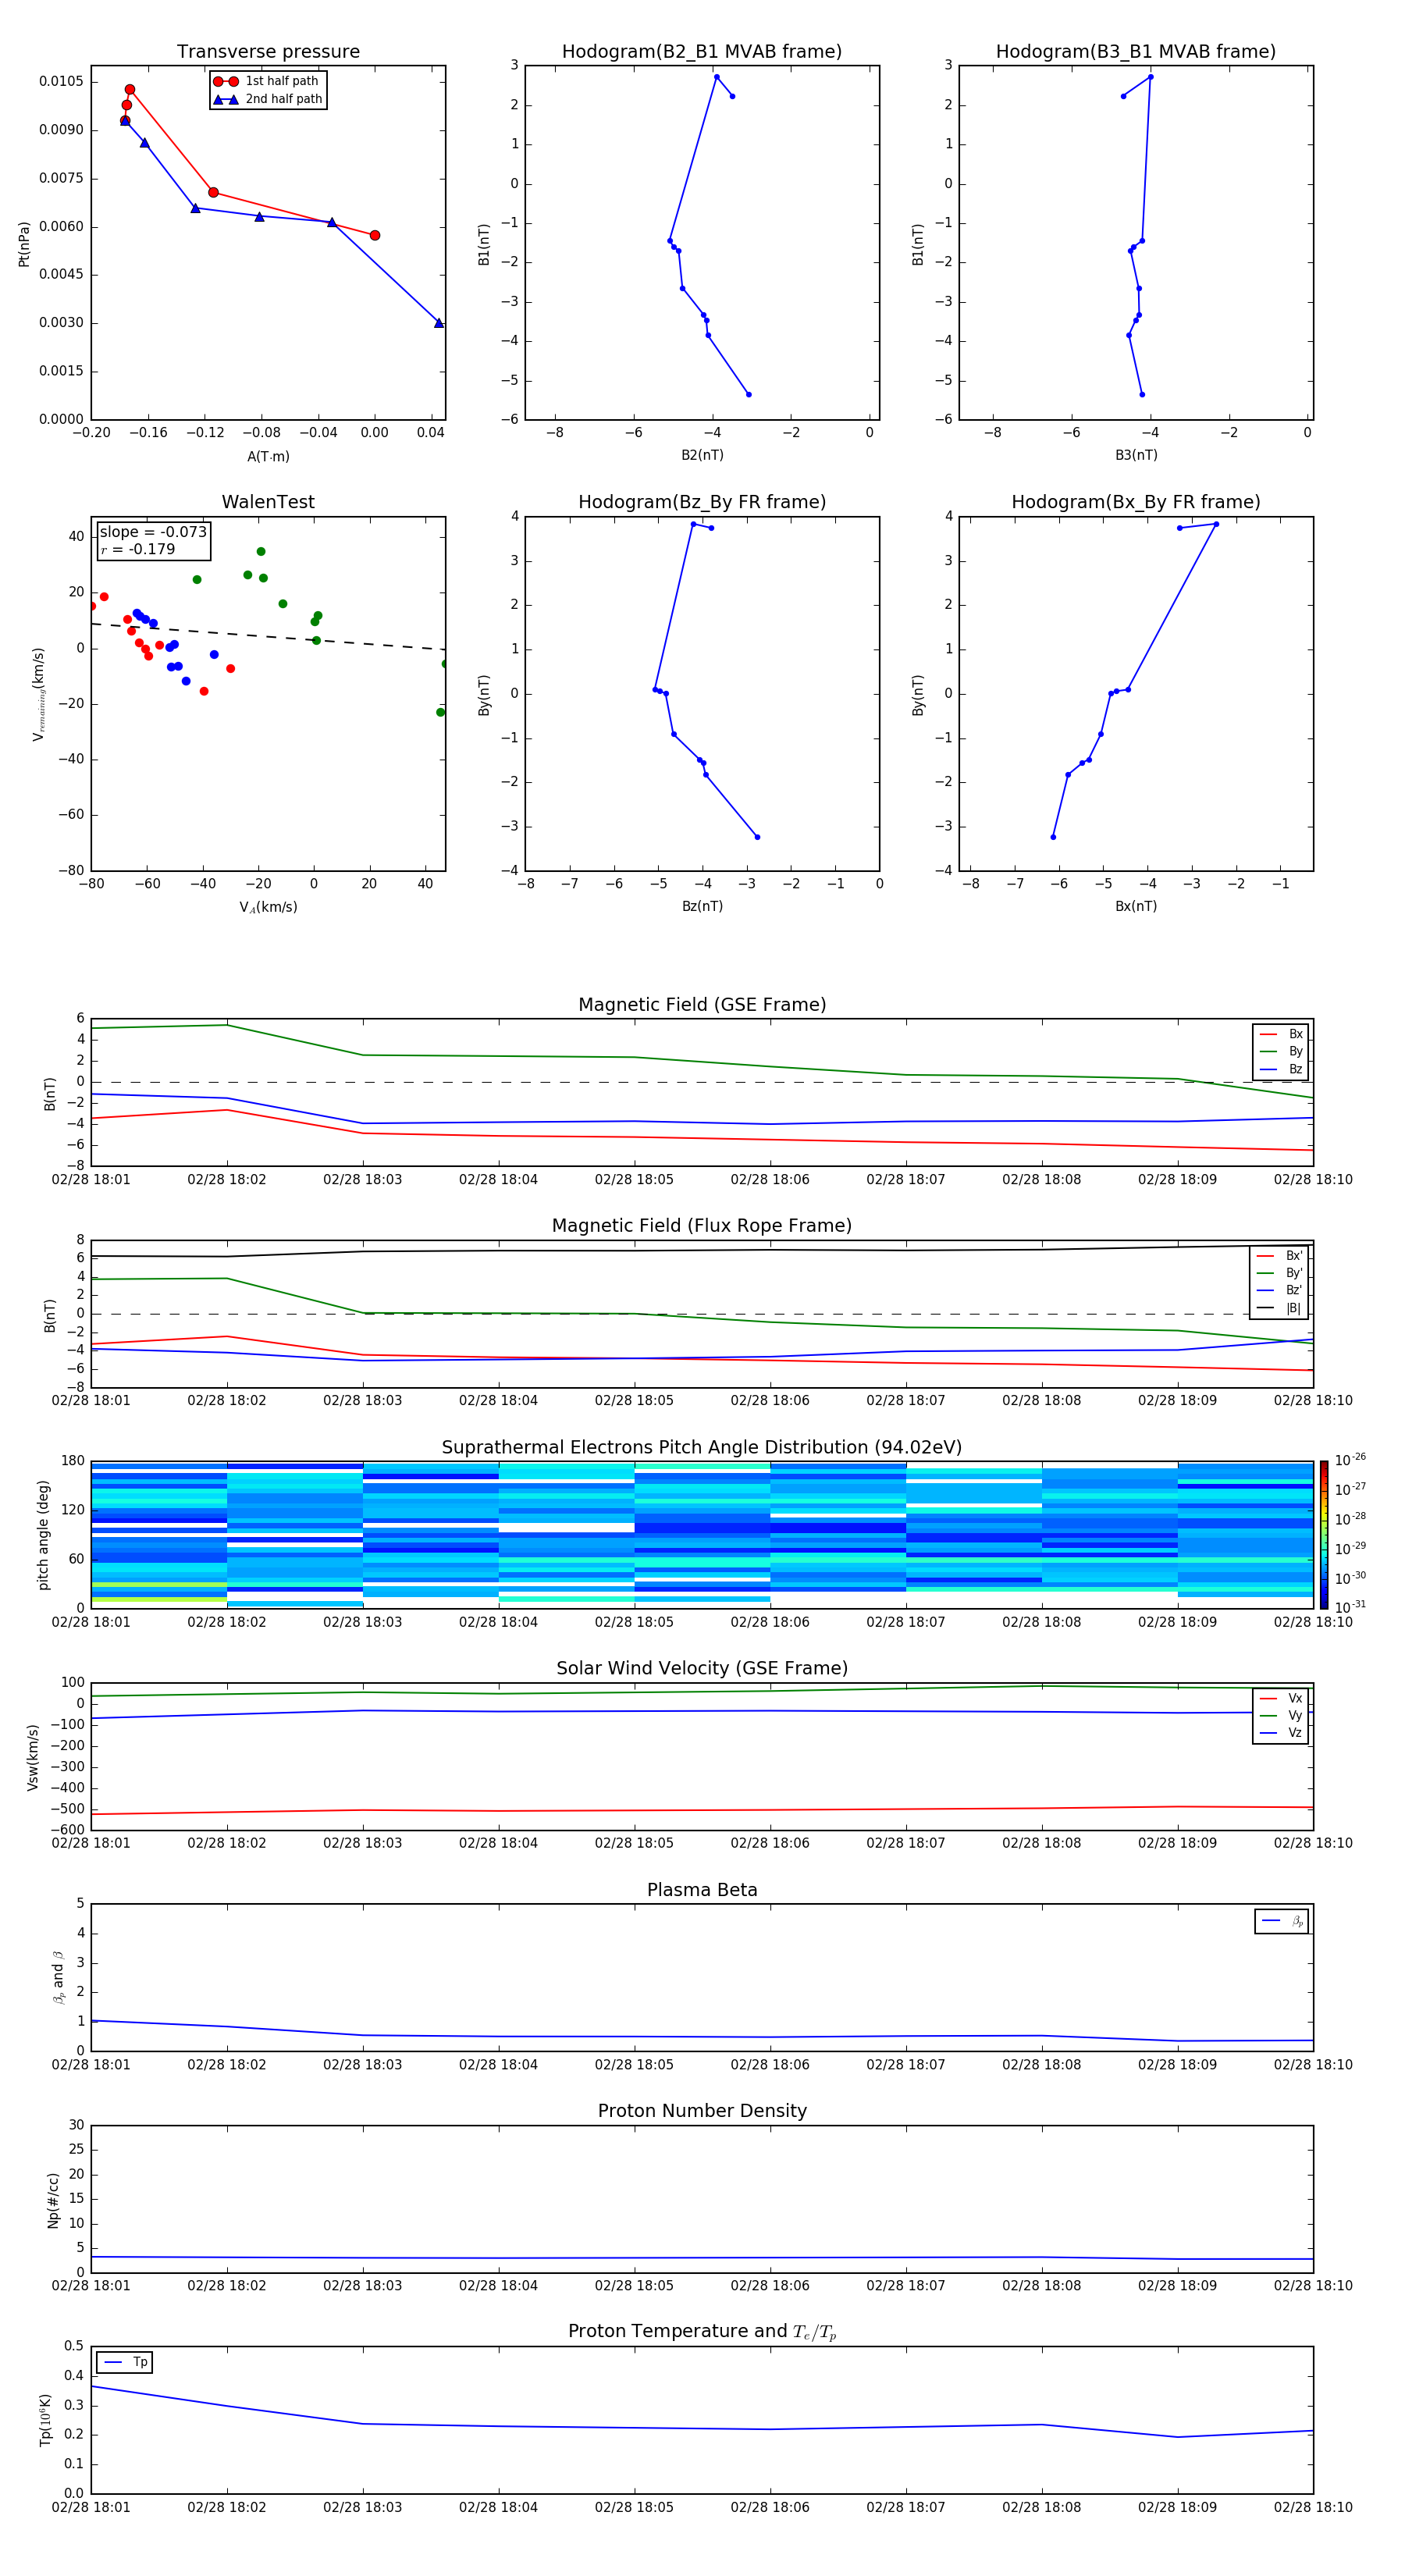Viewport: 1405px width, 2576px height.
Task: Click the 'Solar Wind Velocity (GSE Frame)' title
Action: 702,1668
